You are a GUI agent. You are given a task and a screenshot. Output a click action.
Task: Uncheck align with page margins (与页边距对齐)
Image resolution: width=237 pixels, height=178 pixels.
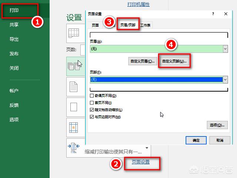(92, 117)
